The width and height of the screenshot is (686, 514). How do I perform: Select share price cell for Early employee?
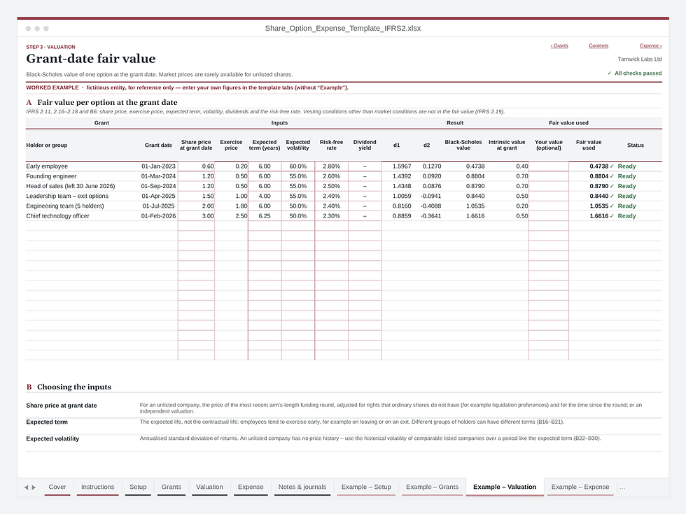coord(196,166)
